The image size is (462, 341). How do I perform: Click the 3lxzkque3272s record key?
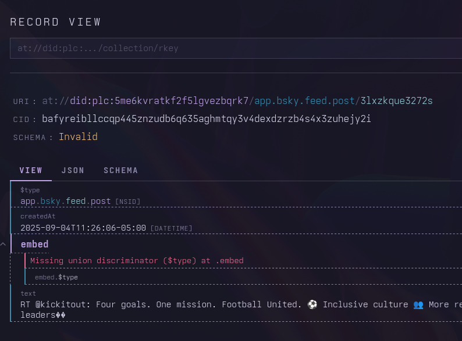point(396,101)
